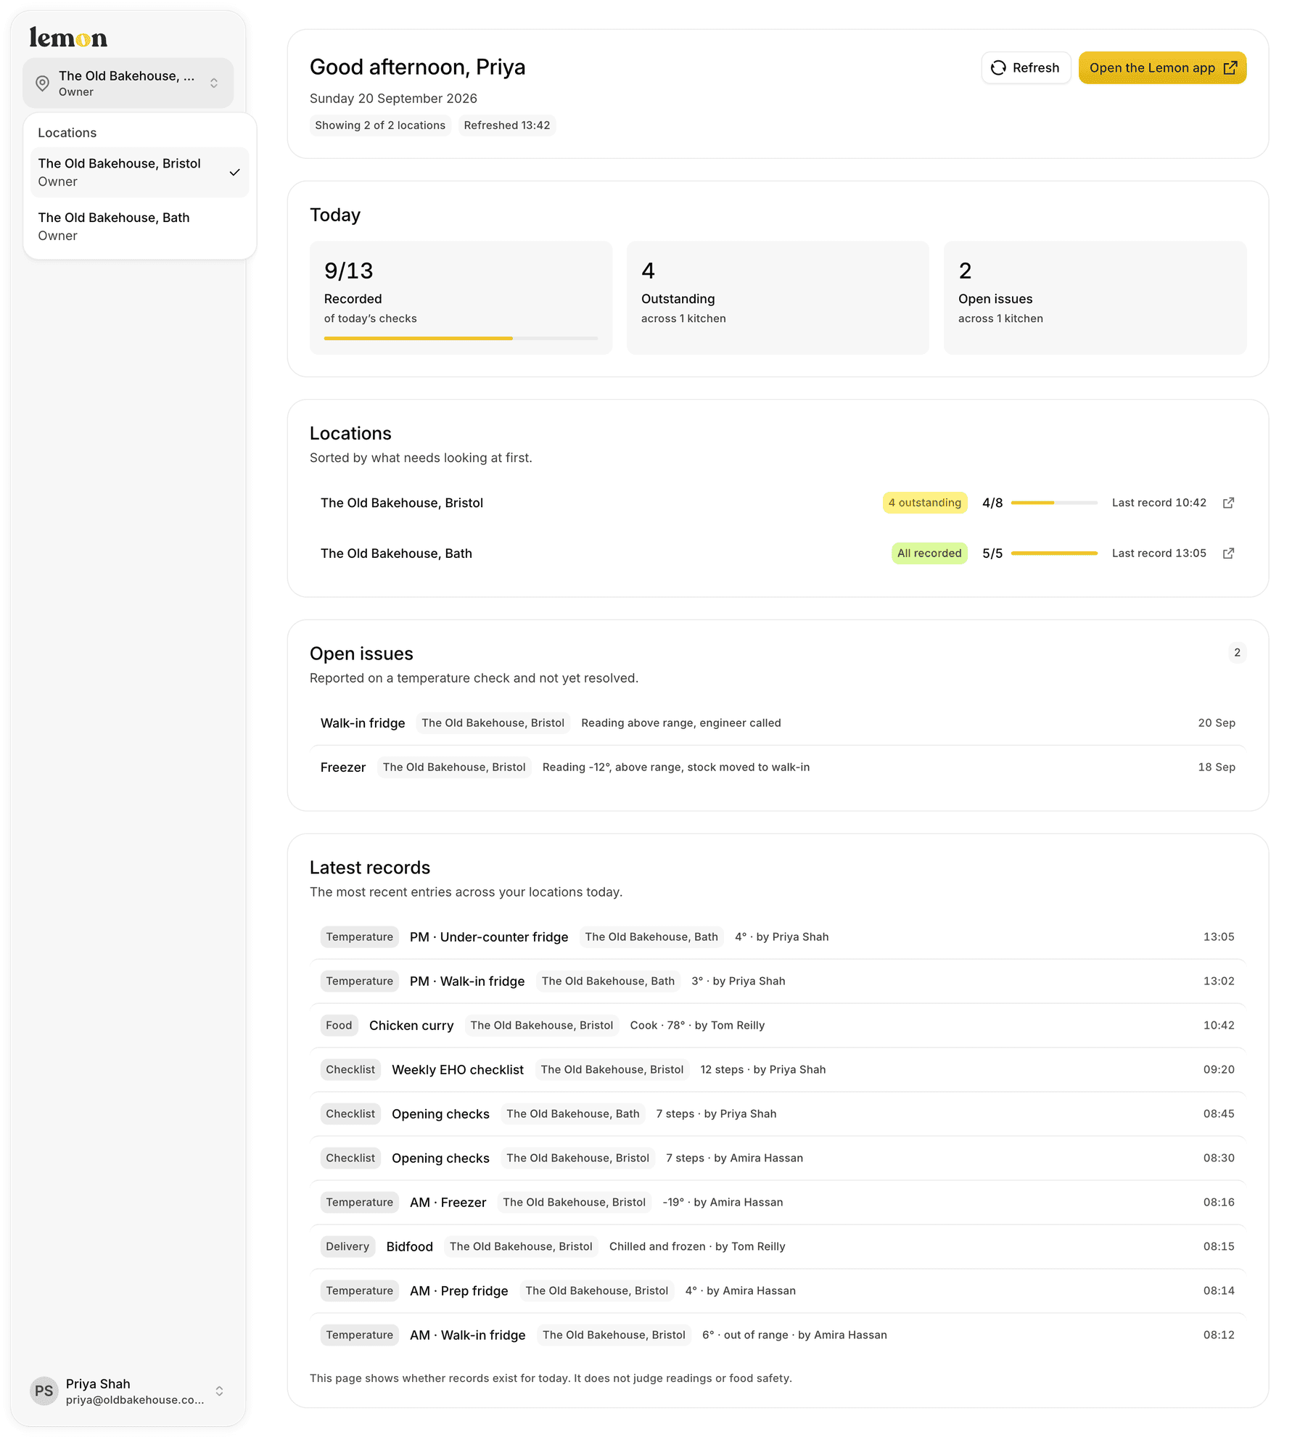Click the PS avatar

point(44,1391)
